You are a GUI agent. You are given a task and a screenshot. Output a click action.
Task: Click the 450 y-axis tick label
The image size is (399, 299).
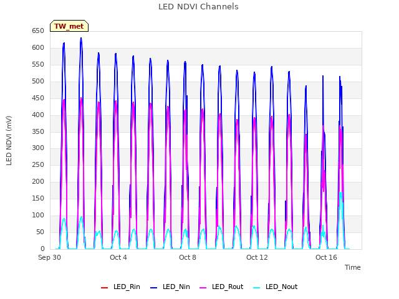pyautogui.click(x=38, y=98)
